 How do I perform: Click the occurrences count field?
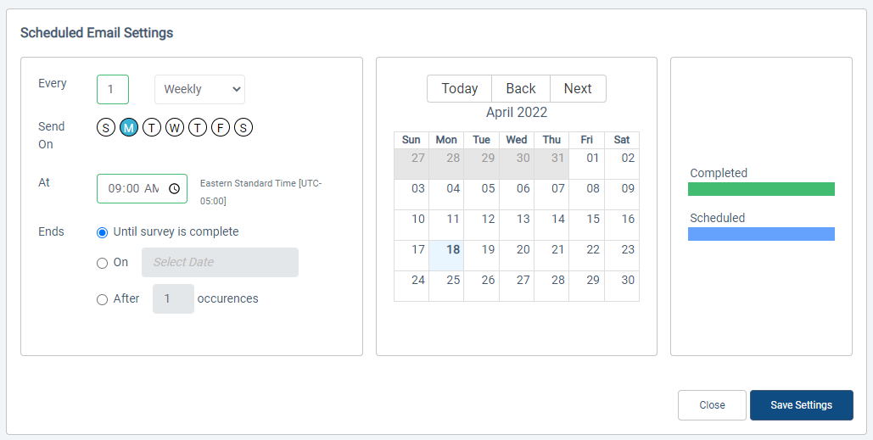[173, 299]
